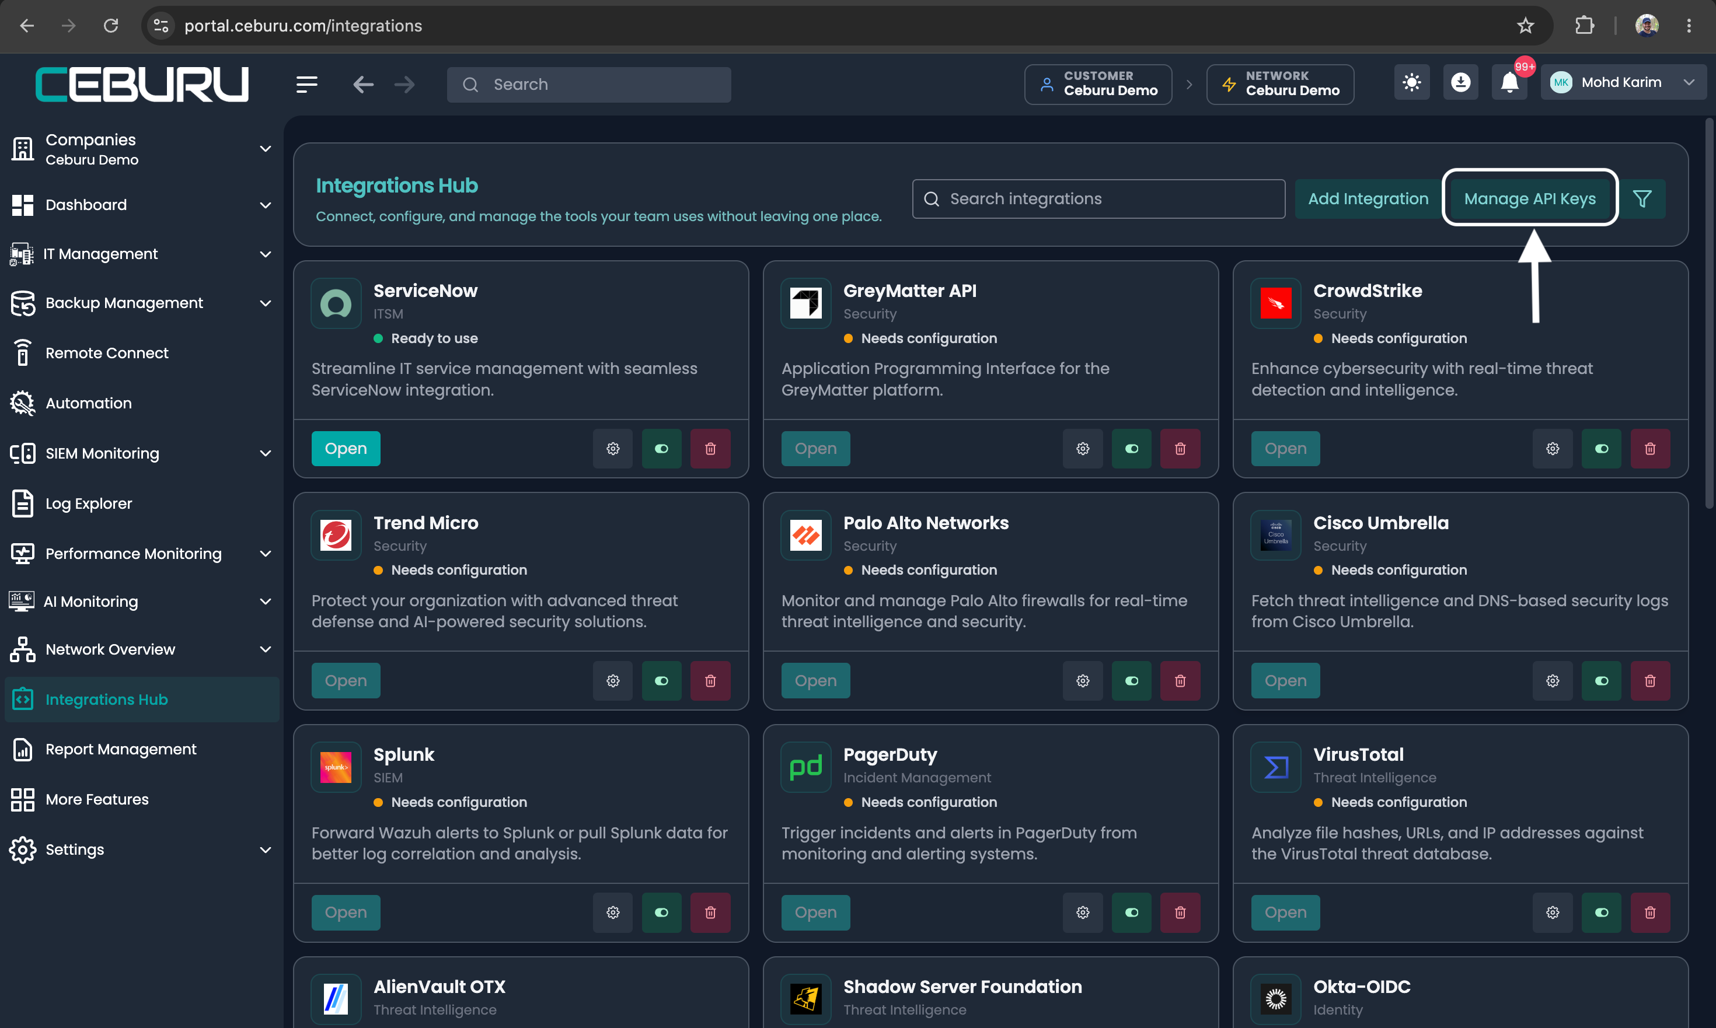Click the download icon in header
This screenshot has width=1716, height=1028.
coord(1460,83)
